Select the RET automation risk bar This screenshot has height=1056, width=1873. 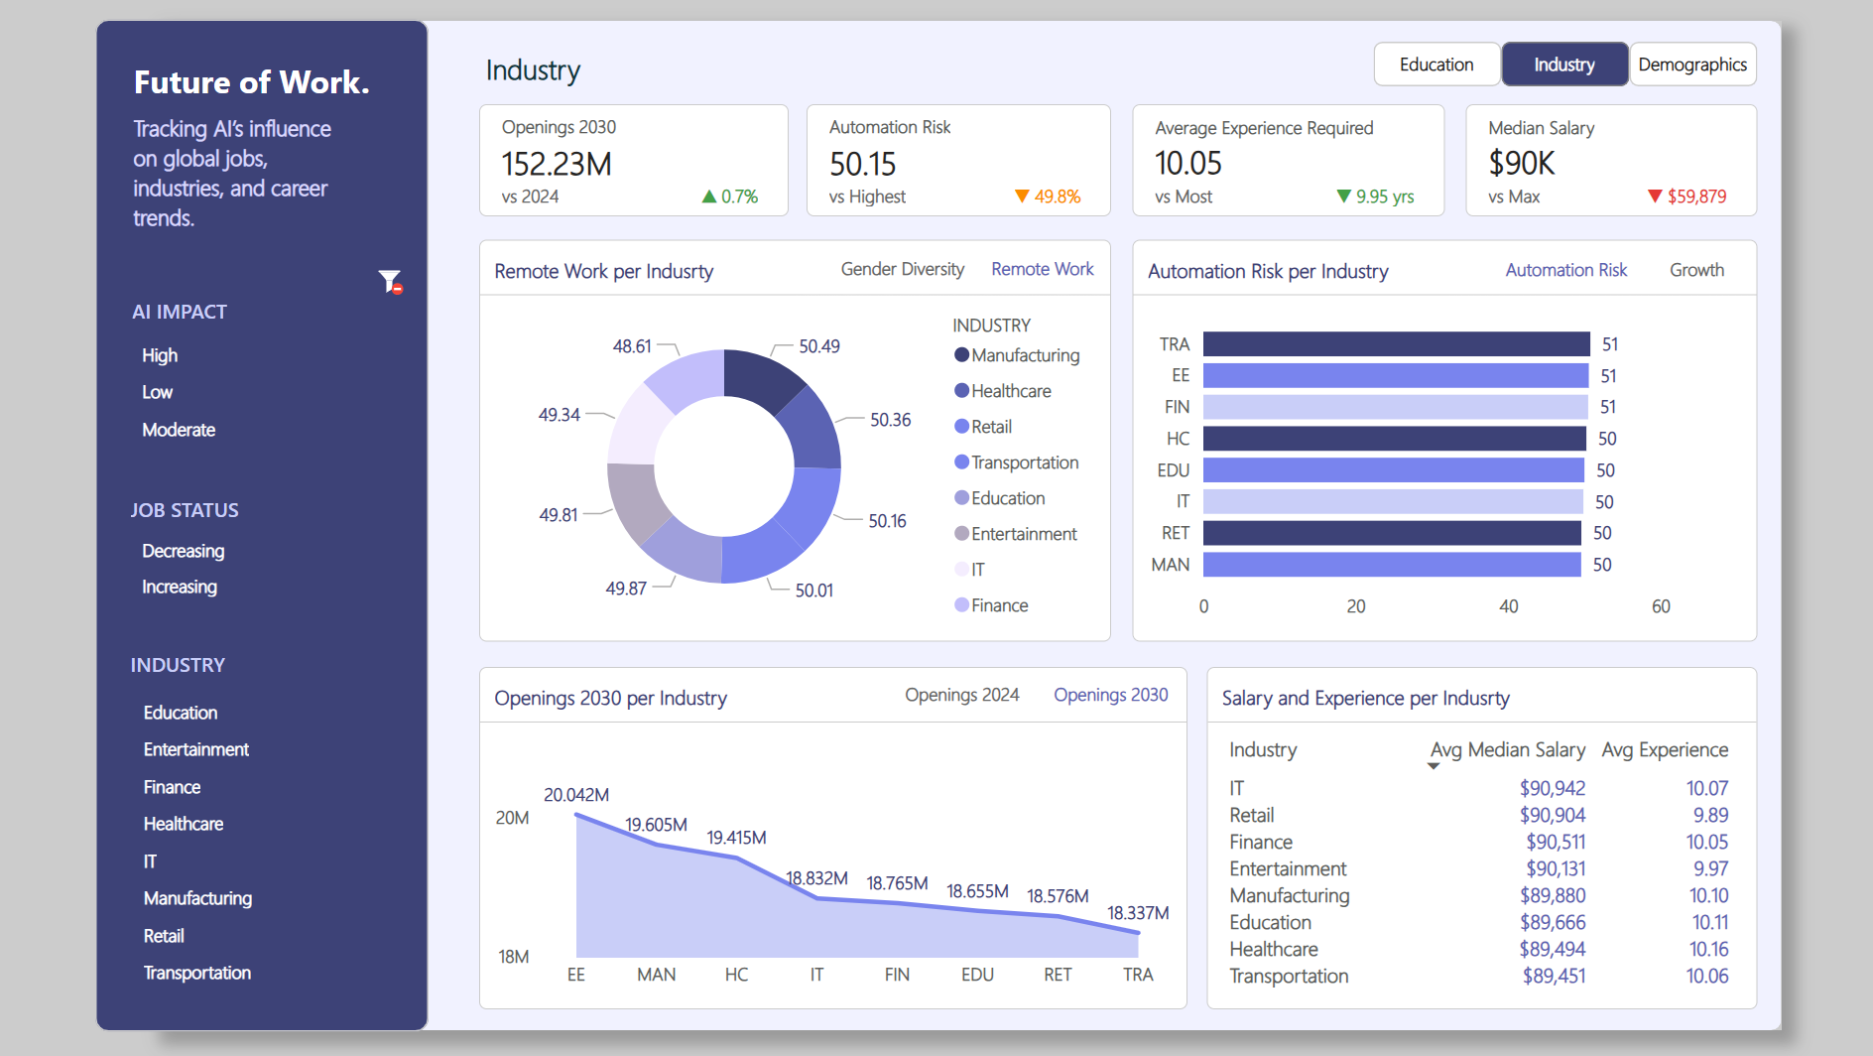click(1392, 533)
